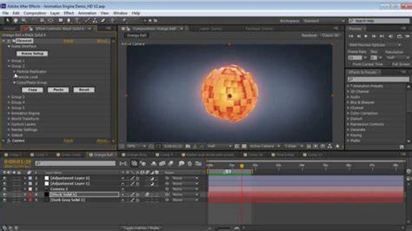Start RAM preview in Preview panel
Viewport: 412px width, 231px height.
(x=407, y=37)
